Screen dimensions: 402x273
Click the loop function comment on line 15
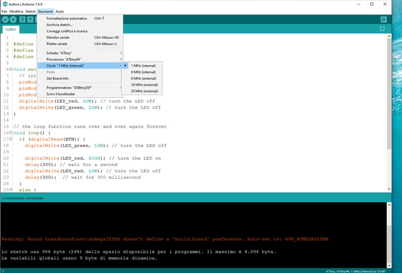click(90, 126)
